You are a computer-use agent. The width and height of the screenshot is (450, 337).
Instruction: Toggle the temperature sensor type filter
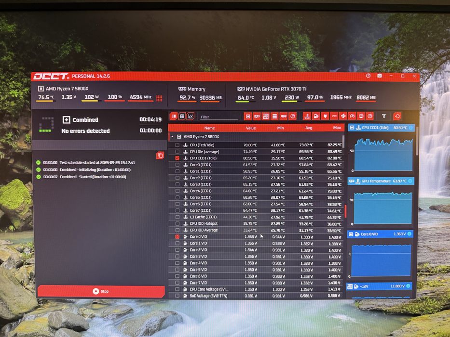307,116
